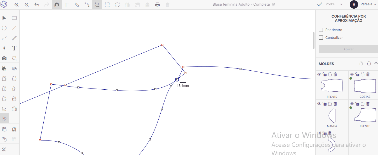Screen dimensions: 378x155
Task: Select the COSTAS mold thumbnail
Action: click(x=365, y=86)
